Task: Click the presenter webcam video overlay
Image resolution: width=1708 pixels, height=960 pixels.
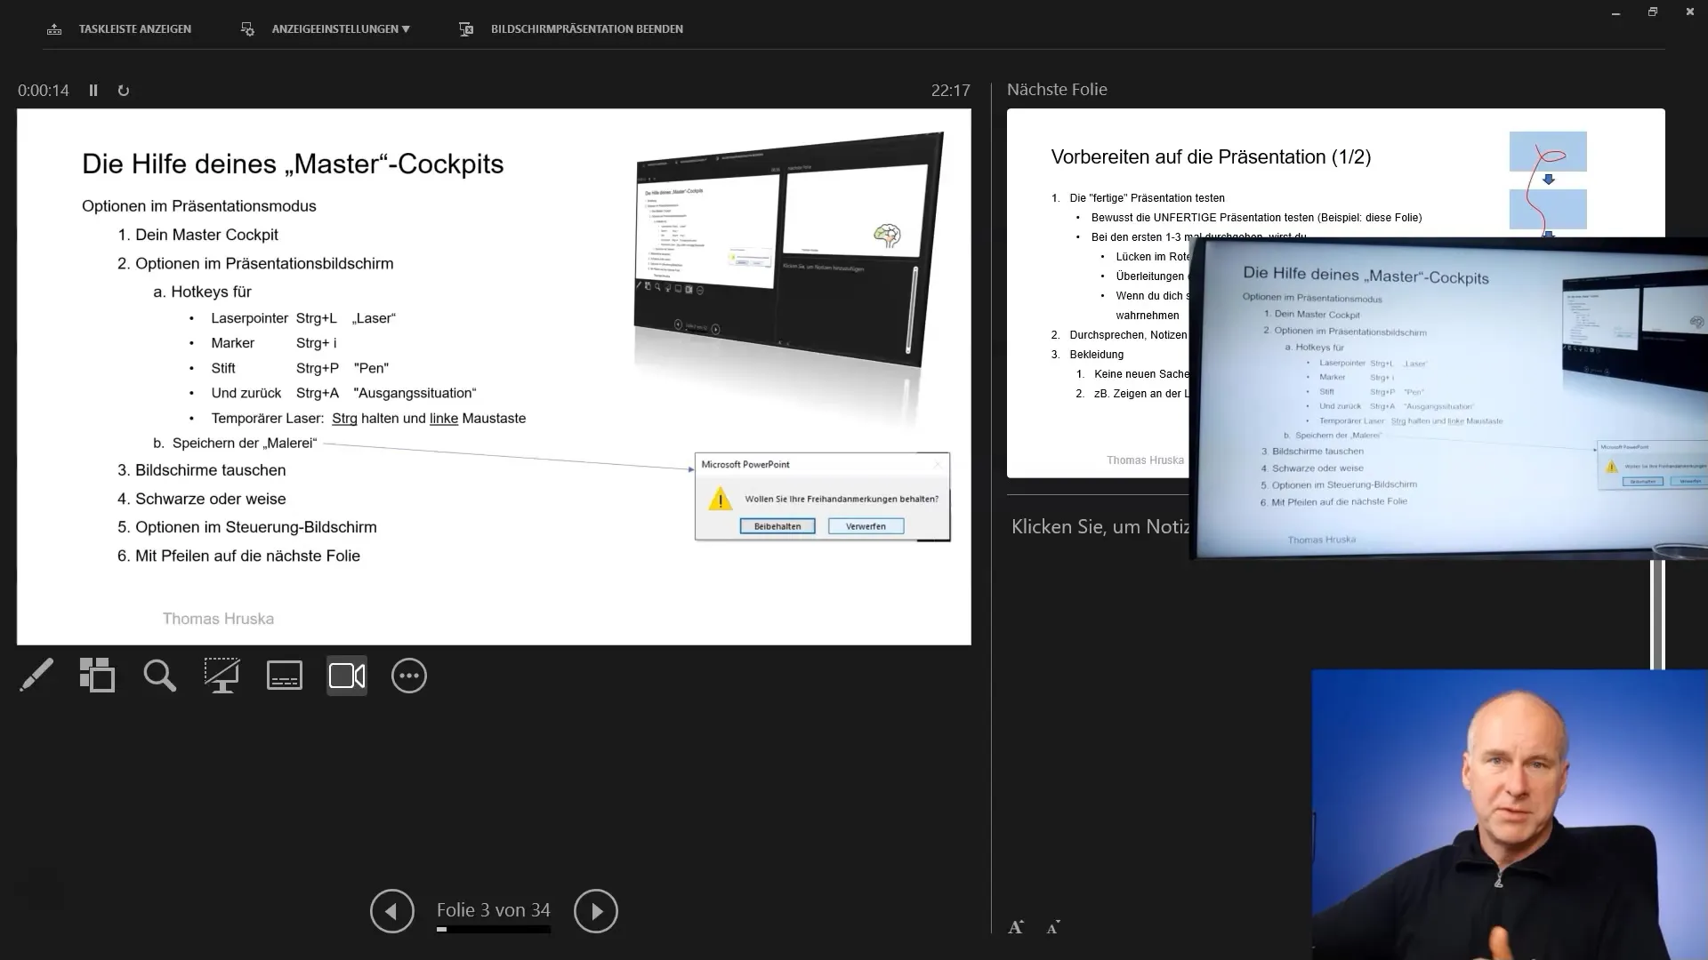Action: point(1510,814)
